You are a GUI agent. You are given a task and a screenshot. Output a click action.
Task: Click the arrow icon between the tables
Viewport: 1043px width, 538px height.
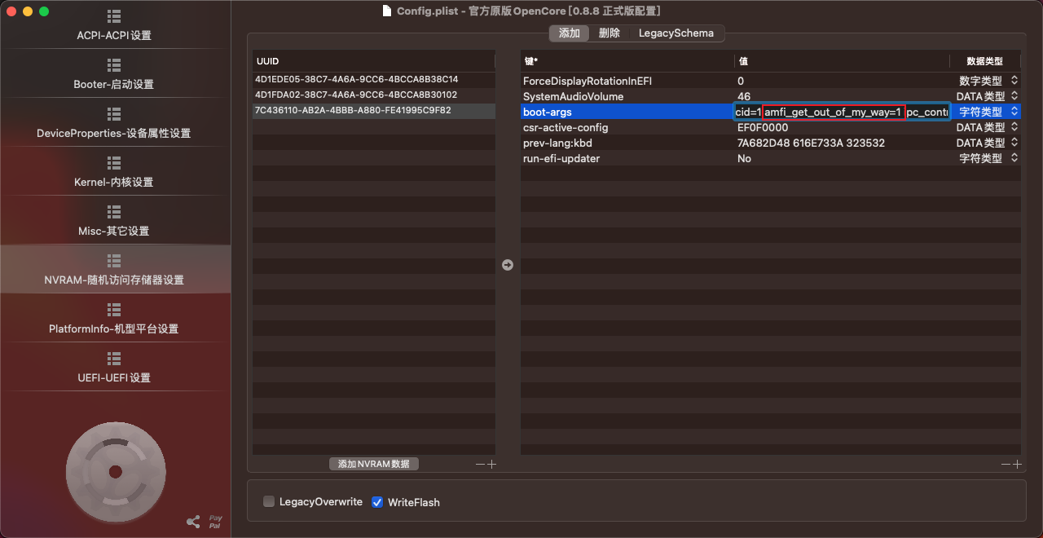pyautogui.click(x=508, y=265)
